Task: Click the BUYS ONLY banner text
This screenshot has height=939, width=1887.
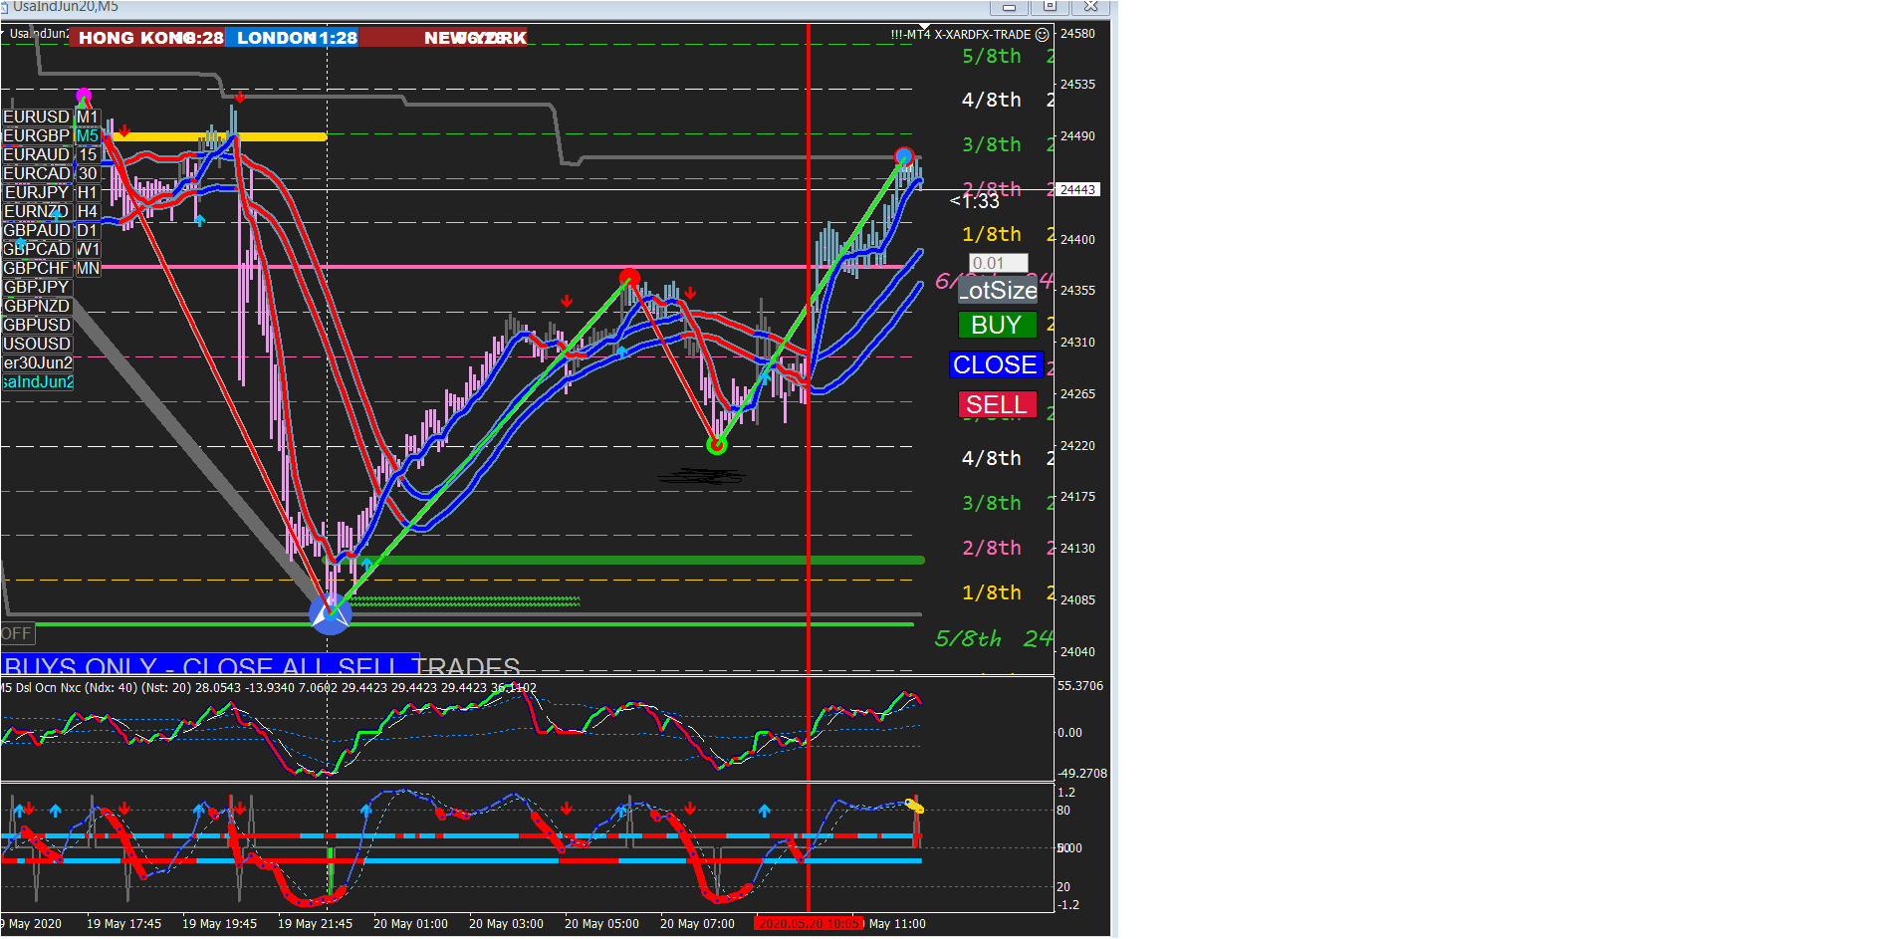Action: pos(262,665)
